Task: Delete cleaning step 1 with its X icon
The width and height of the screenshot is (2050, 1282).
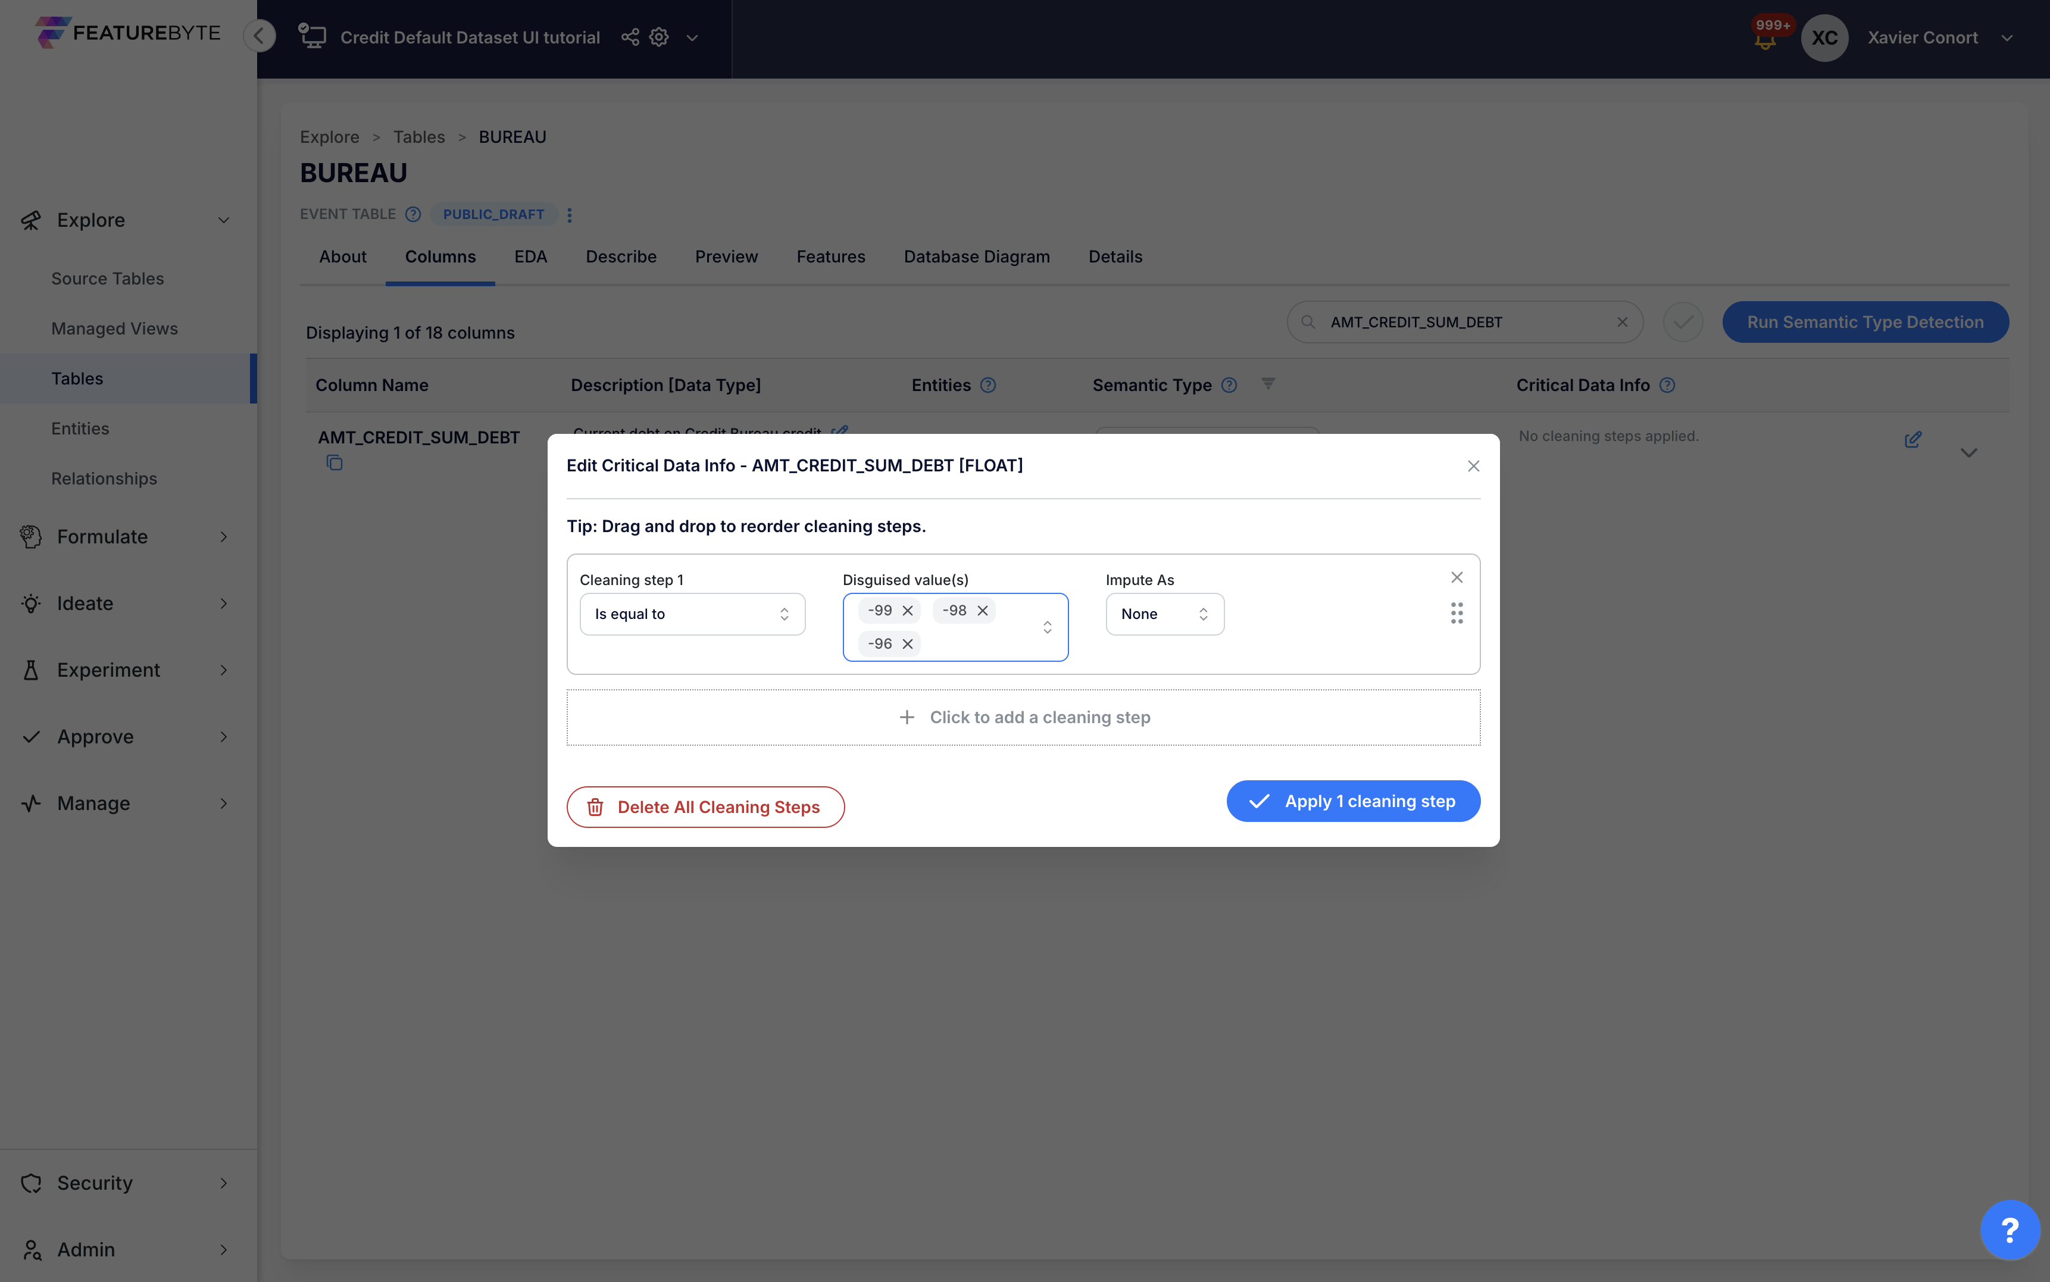Action: [1457, 577]
